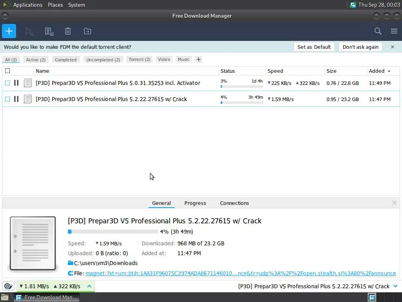
Task: Toggle snail mode icon in status bar
Action: point(8,286)
